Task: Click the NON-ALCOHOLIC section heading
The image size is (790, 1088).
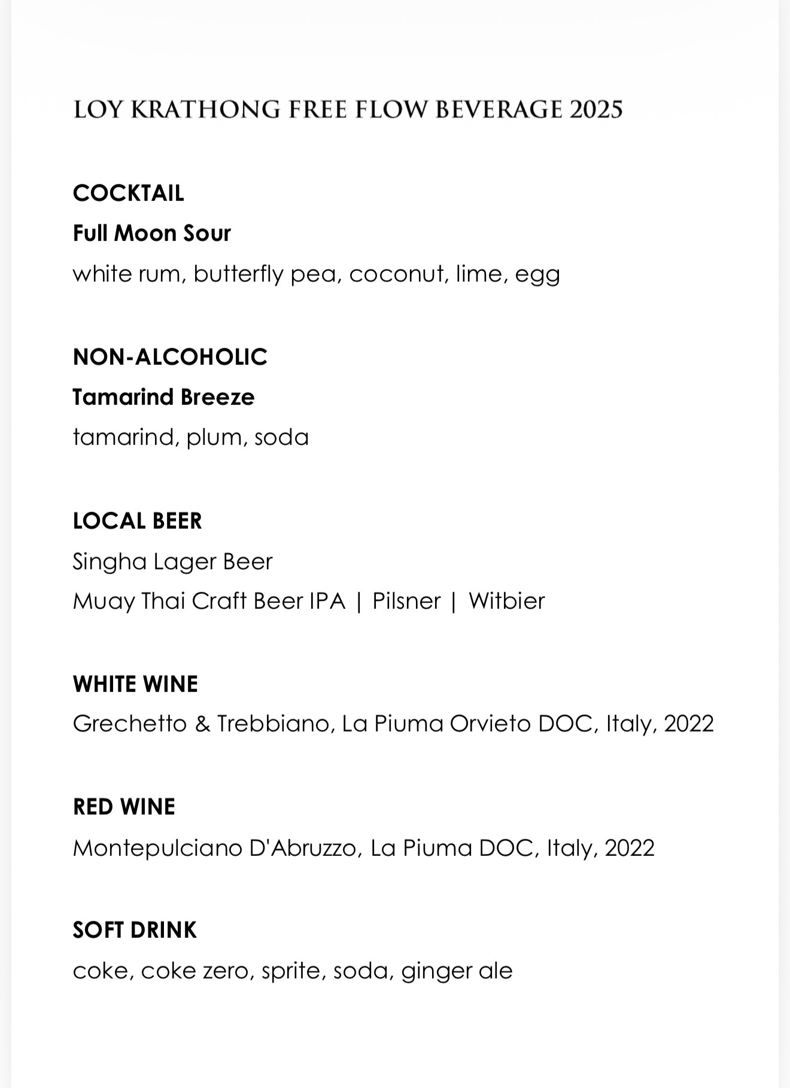Action: 170,357
